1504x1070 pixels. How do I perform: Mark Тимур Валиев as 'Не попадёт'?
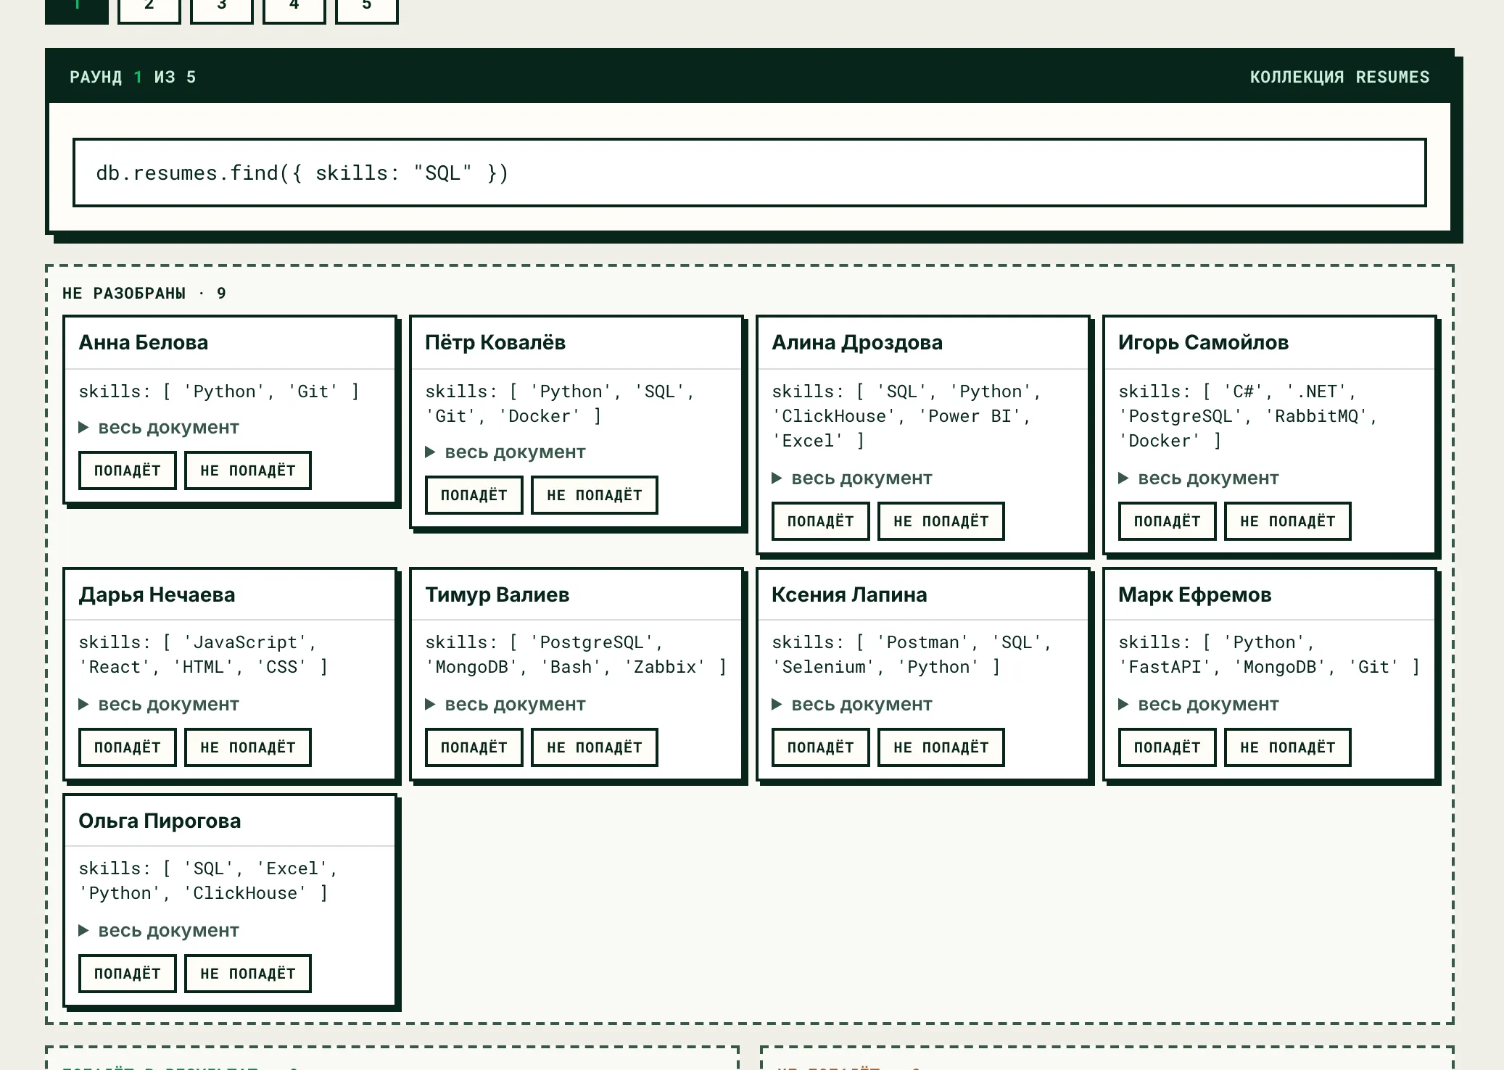click(595, 747)
